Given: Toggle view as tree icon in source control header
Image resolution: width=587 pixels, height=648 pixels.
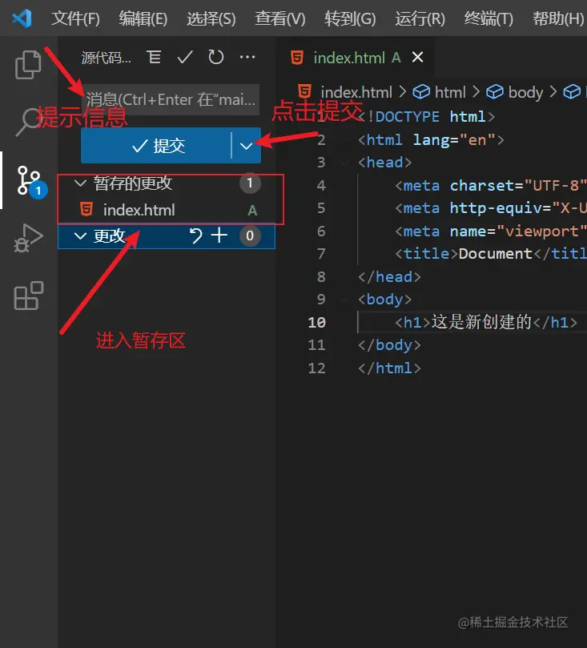Looking at the screenshot, I should pyautogui.click(x=154, y=57).
